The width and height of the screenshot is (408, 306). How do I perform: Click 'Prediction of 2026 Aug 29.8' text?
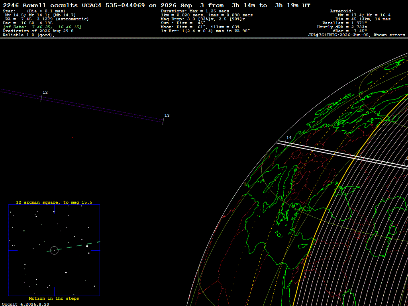coord(38,31)
